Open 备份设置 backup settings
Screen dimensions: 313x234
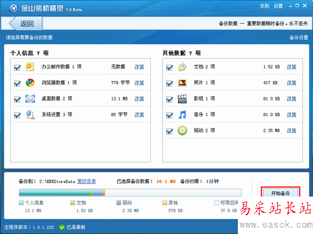(299, 37)
